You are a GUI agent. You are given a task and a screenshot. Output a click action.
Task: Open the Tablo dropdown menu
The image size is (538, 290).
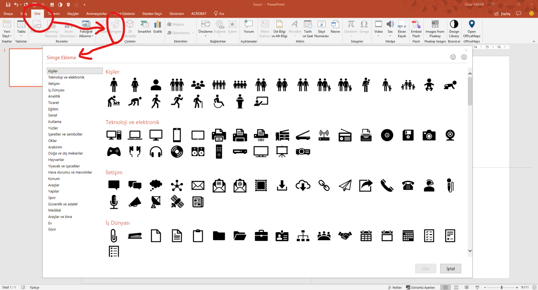[x=21, y=36]
